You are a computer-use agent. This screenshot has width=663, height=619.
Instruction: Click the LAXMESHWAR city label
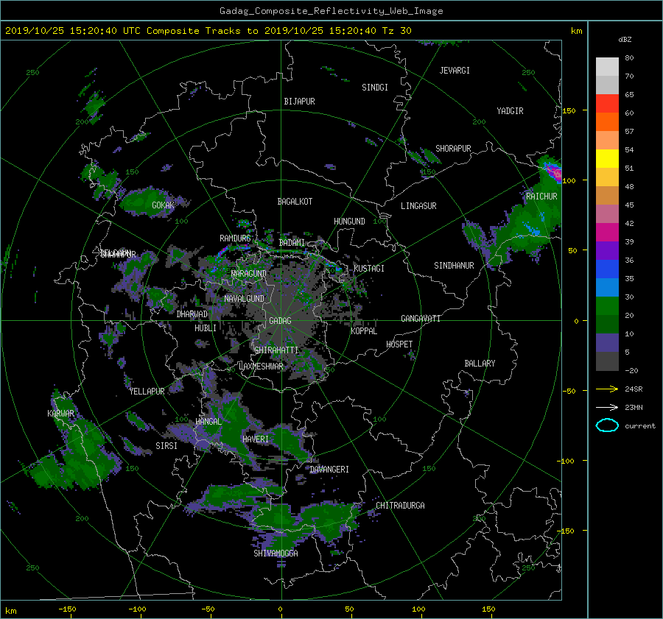(261, 367)
